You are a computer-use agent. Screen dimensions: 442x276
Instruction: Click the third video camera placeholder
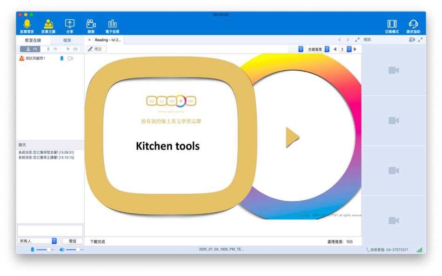394,171
